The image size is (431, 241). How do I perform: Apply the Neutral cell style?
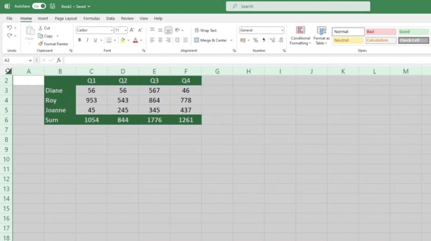[x=348, y=40]
